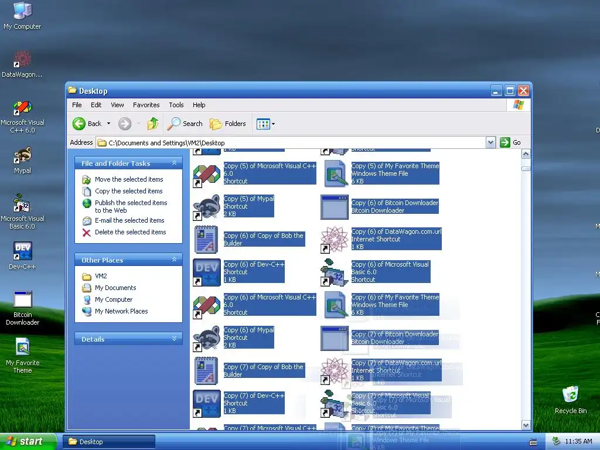Open the Tools menu

click(x=176, y=105)
